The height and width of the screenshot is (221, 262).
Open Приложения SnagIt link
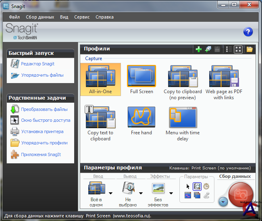[x=41, y=154]
